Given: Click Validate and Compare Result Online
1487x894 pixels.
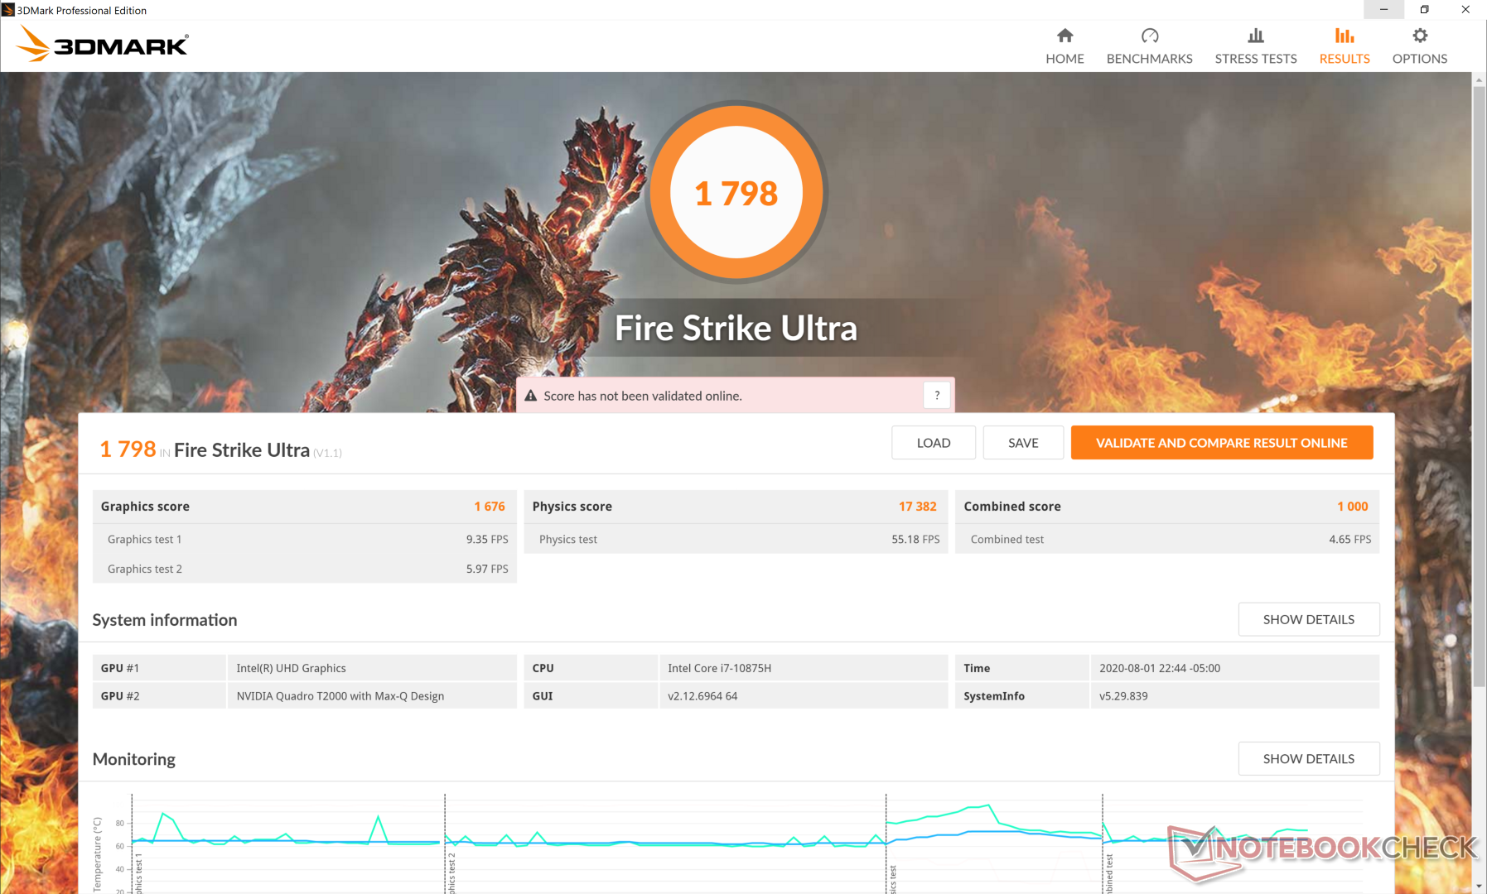Looking at the screenshot, I should 1222,443.
